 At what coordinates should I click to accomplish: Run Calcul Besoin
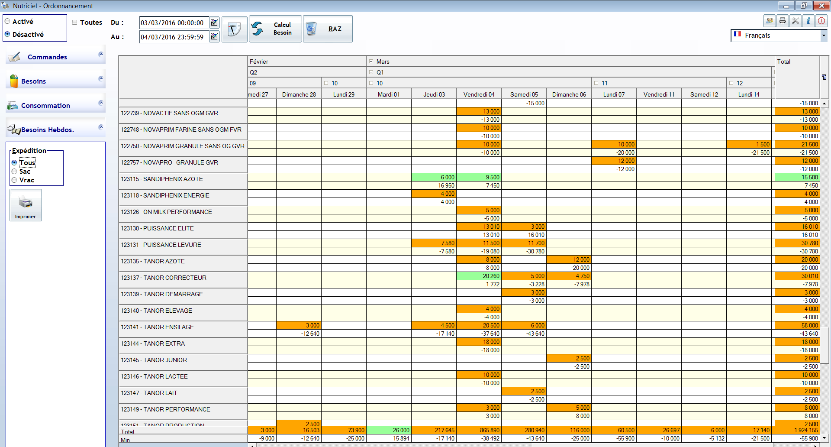tap(275, 29)
